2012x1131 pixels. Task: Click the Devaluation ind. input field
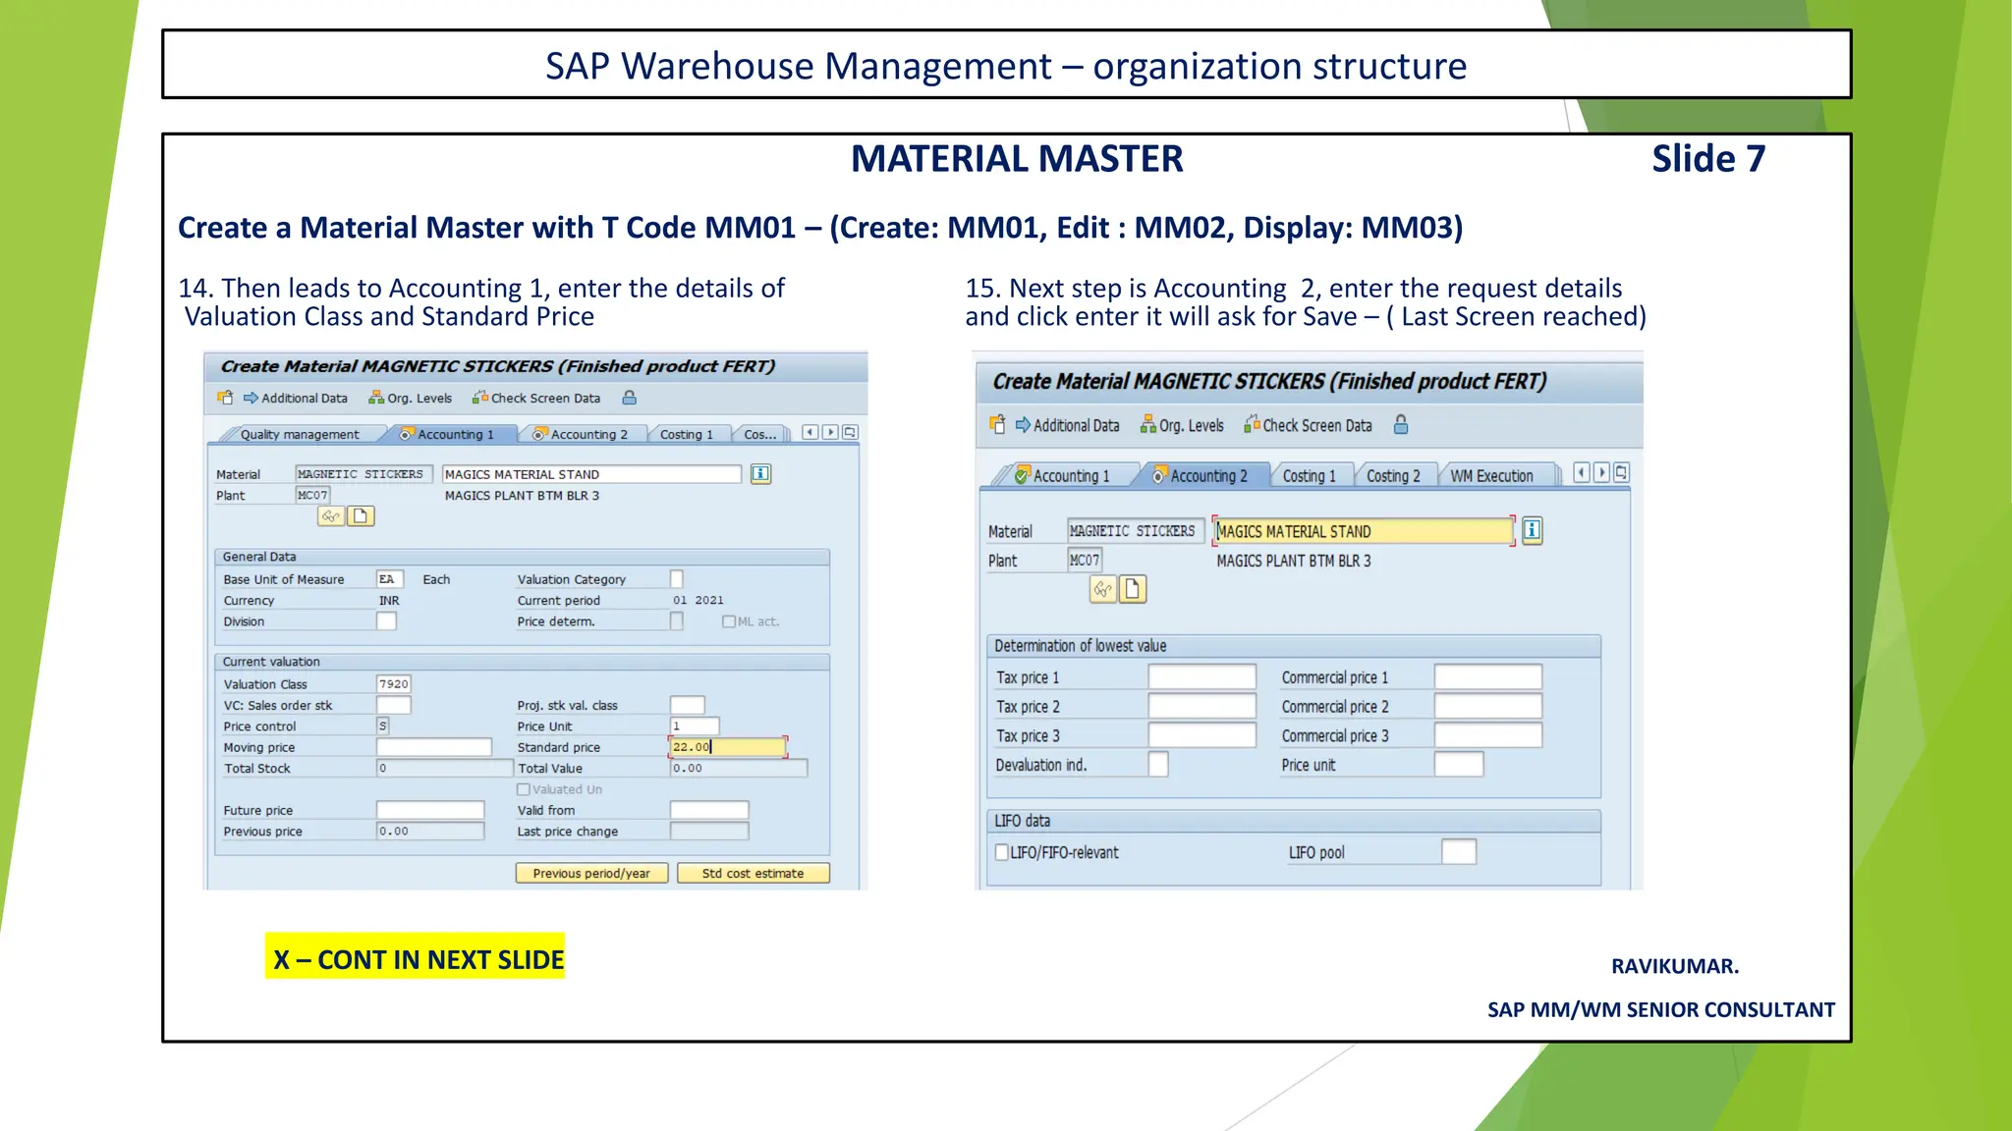[1158, 765]
